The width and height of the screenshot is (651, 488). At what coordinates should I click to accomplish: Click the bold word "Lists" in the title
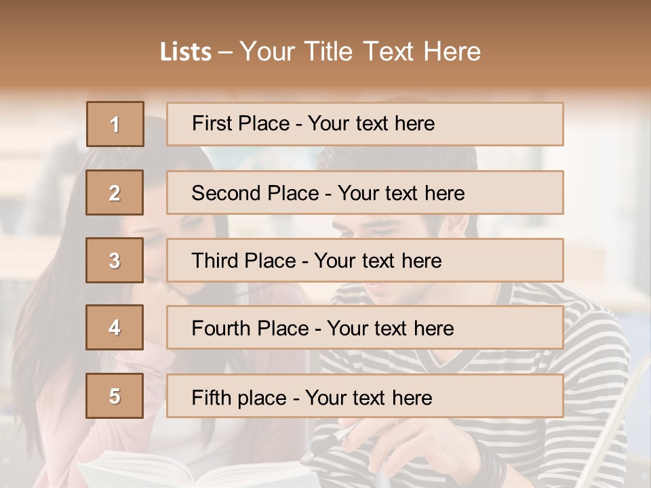(185, 52)
